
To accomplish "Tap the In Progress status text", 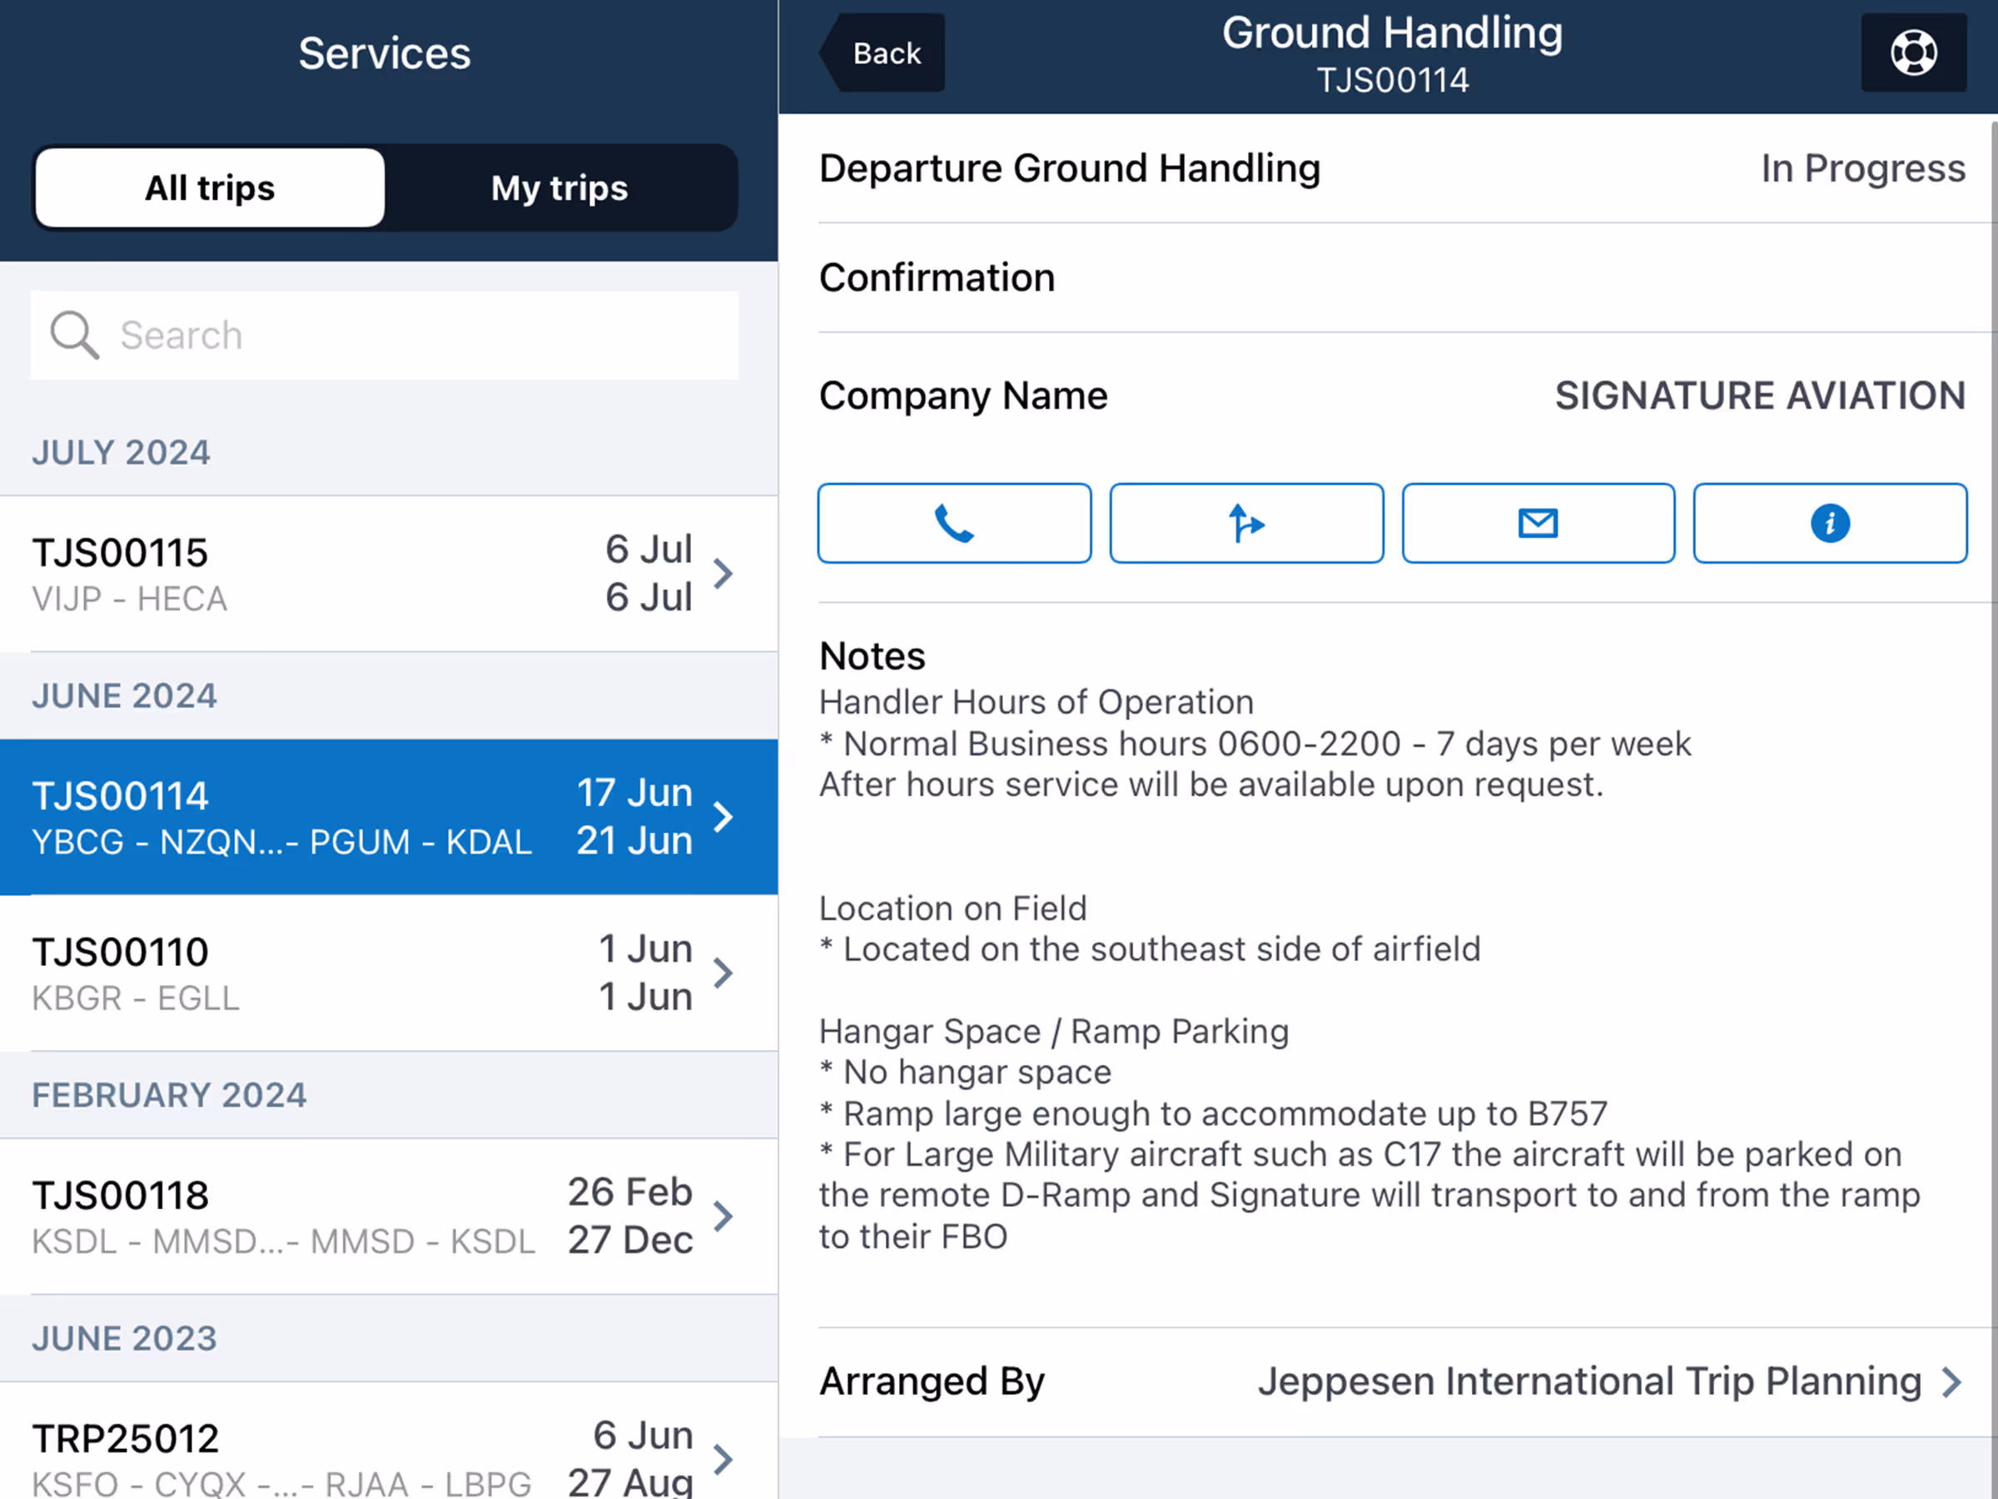I will (1862, 168).
